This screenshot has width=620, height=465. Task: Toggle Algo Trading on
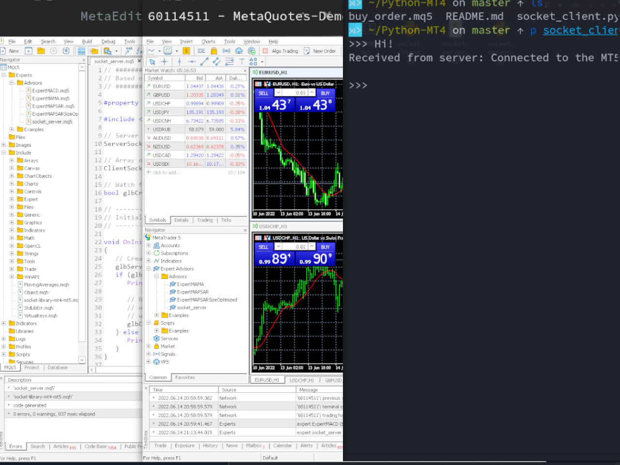click(x=280, y=51)
